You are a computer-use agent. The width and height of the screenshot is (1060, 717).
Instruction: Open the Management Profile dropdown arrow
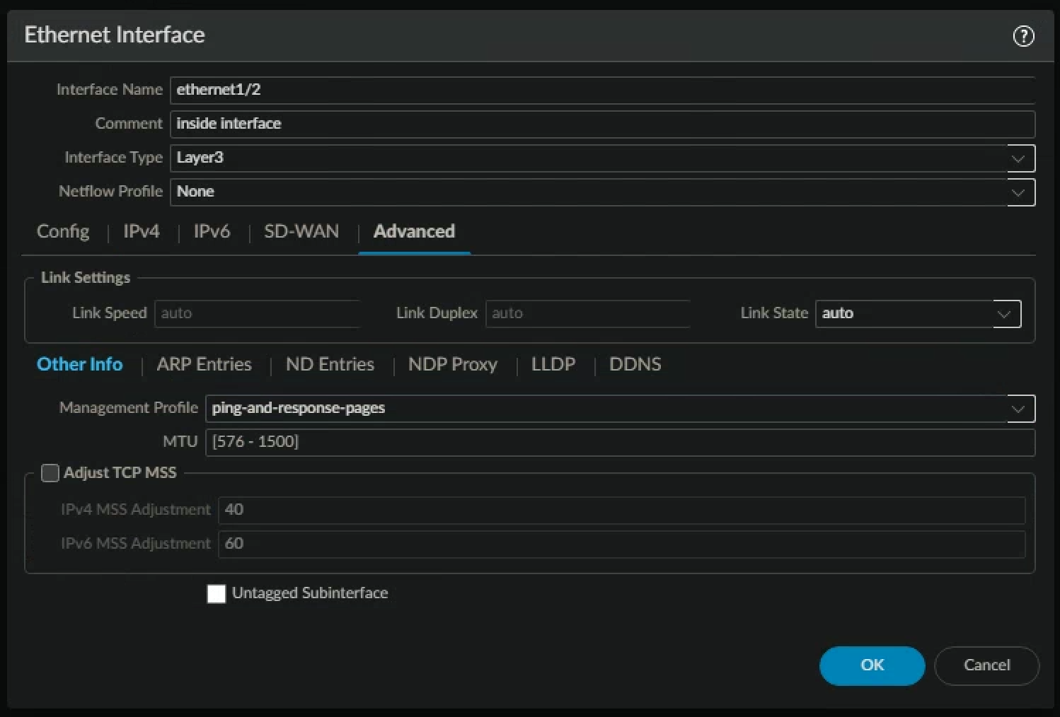(x=1019, y=409)
